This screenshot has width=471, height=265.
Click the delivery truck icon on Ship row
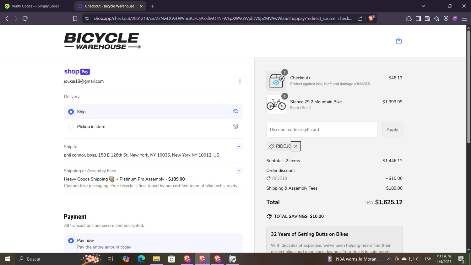coord(236,111)
